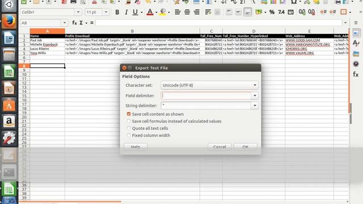
Task: Center cell content vertically
Action: [238, 12]
